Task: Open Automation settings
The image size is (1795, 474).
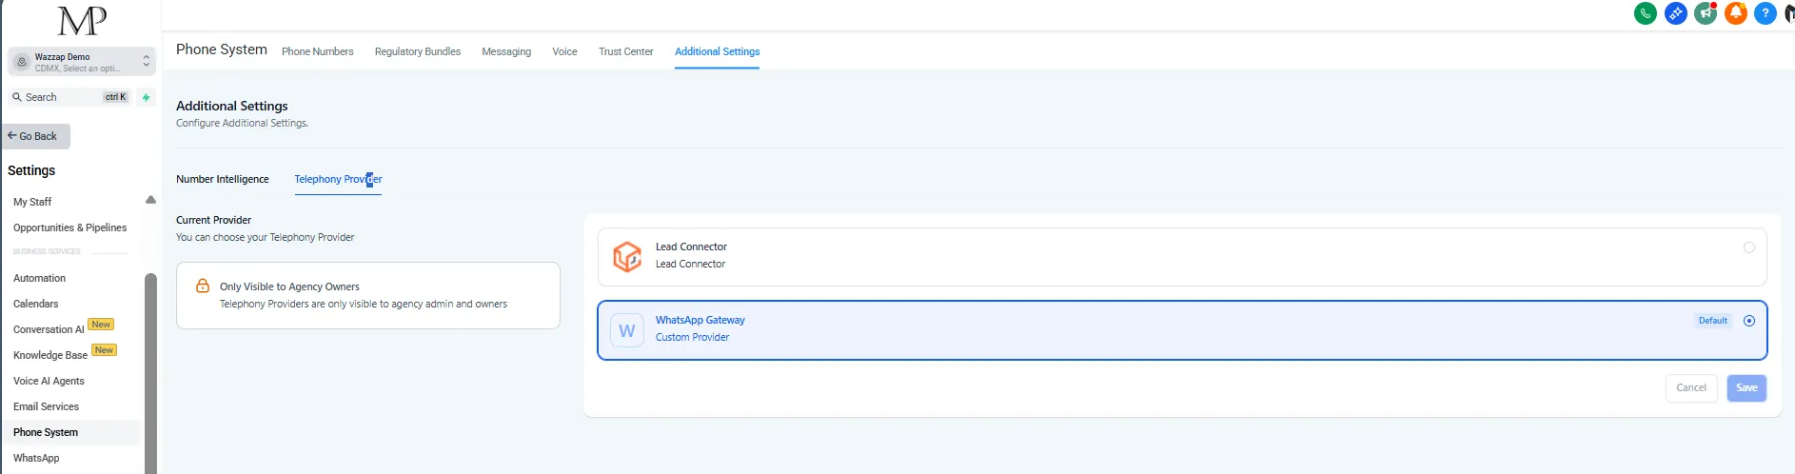Action: [x=39, y=278]
